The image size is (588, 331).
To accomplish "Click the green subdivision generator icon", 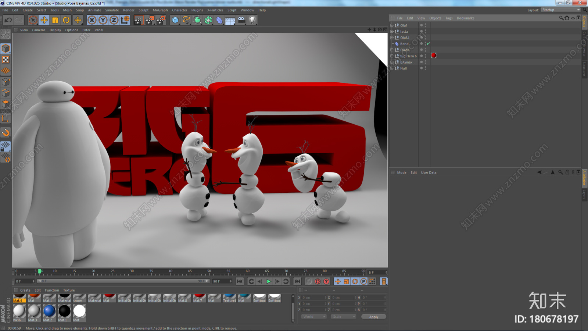I will click(x=197, y=20).
